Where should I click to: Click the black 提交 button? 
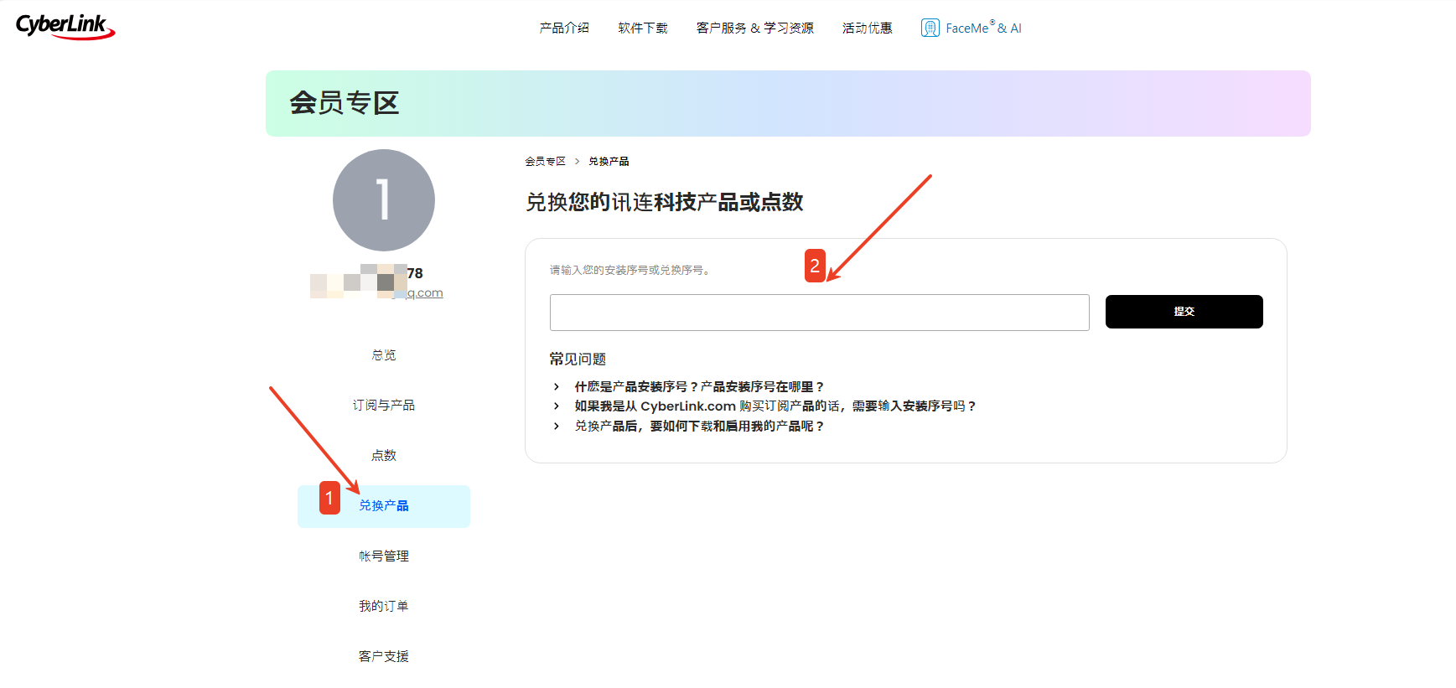click(1184, 312)
